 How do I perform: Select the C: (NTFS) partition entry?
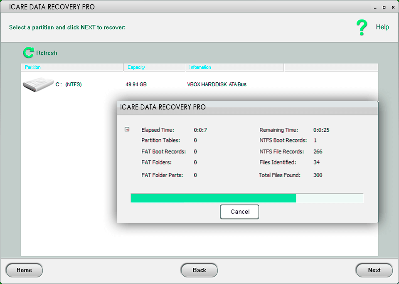(69, 84)
